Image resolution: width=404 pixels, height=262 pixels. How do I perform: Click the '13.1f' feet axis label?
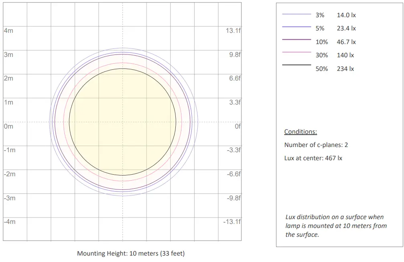pyautogui.click(x=233, y=31)
